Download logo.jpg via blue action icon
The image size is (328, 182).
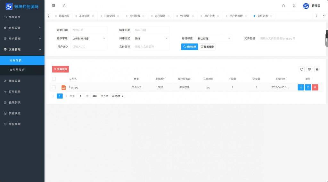(301, 87)
